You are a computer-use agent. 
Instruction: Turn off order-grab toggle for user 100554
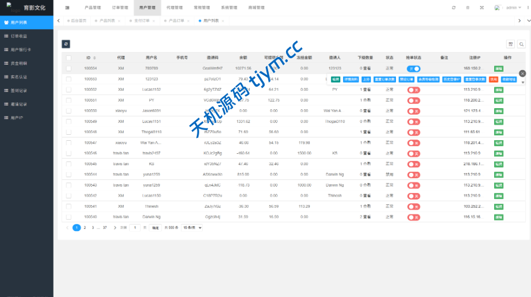pos(413,69)
